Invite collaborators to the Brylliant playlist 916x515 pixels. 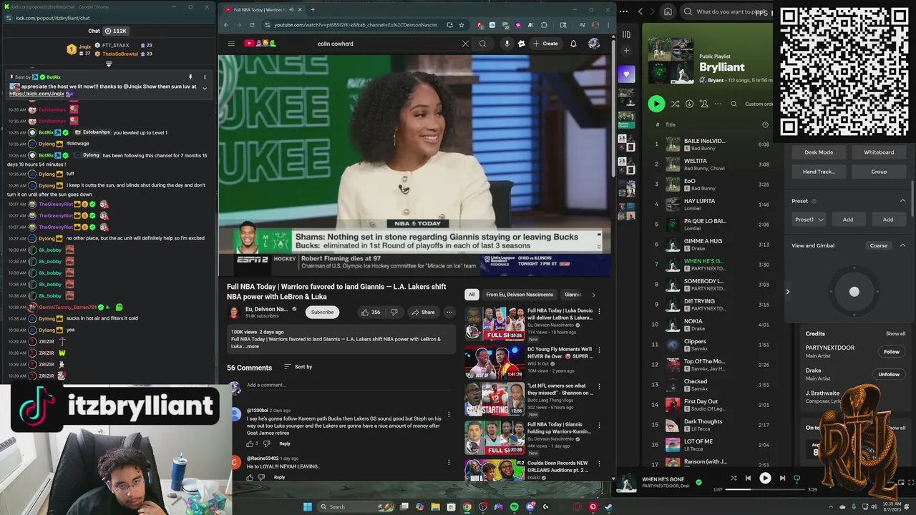(704, 104)
